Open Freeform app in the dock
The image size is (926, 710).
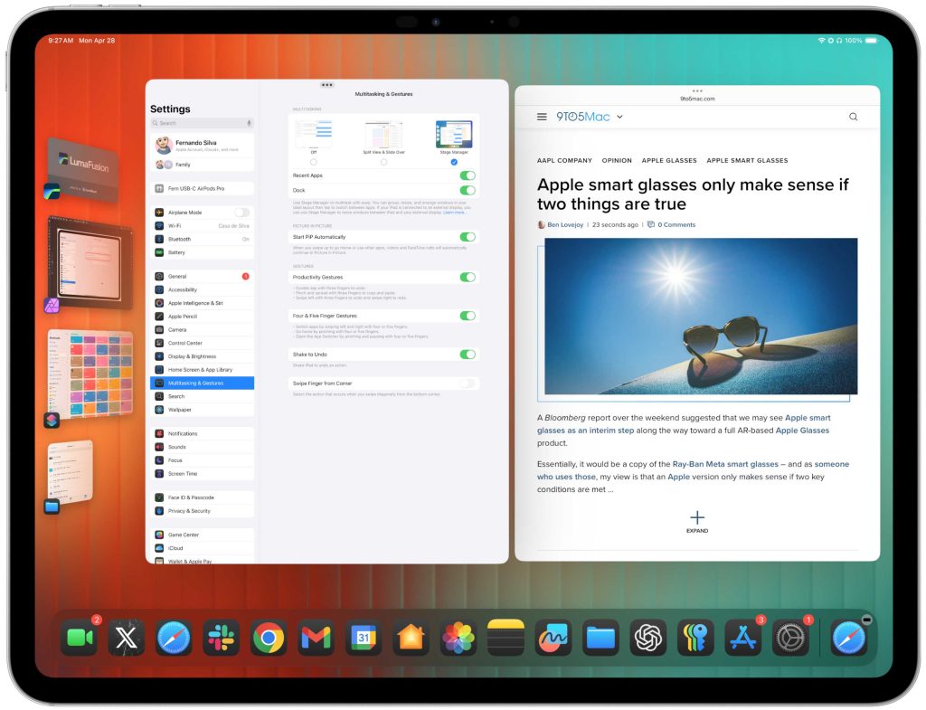[x=553, y=639]
